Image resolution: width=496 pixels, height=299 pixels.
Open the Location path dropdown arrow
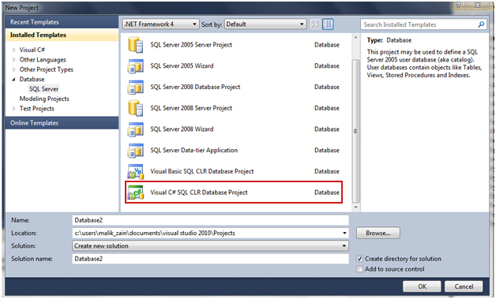tap(344, 234)
